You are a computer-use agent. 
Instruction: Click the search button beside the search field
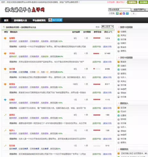point(139,10)
